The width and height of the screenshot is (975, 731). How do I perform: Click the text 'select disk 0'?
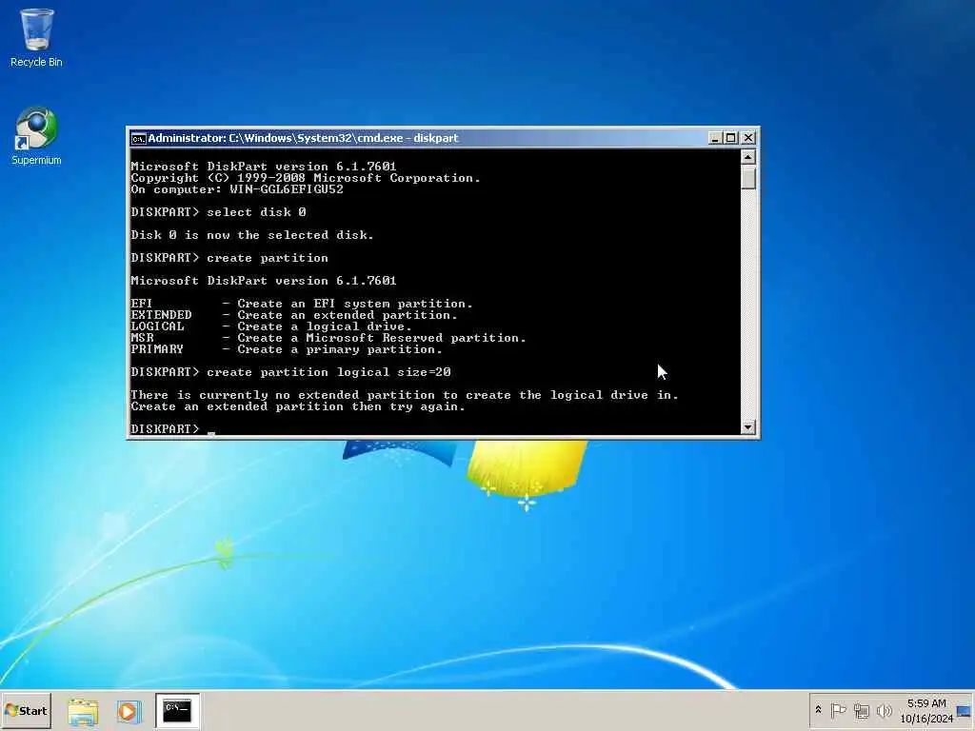click(256, 212)
